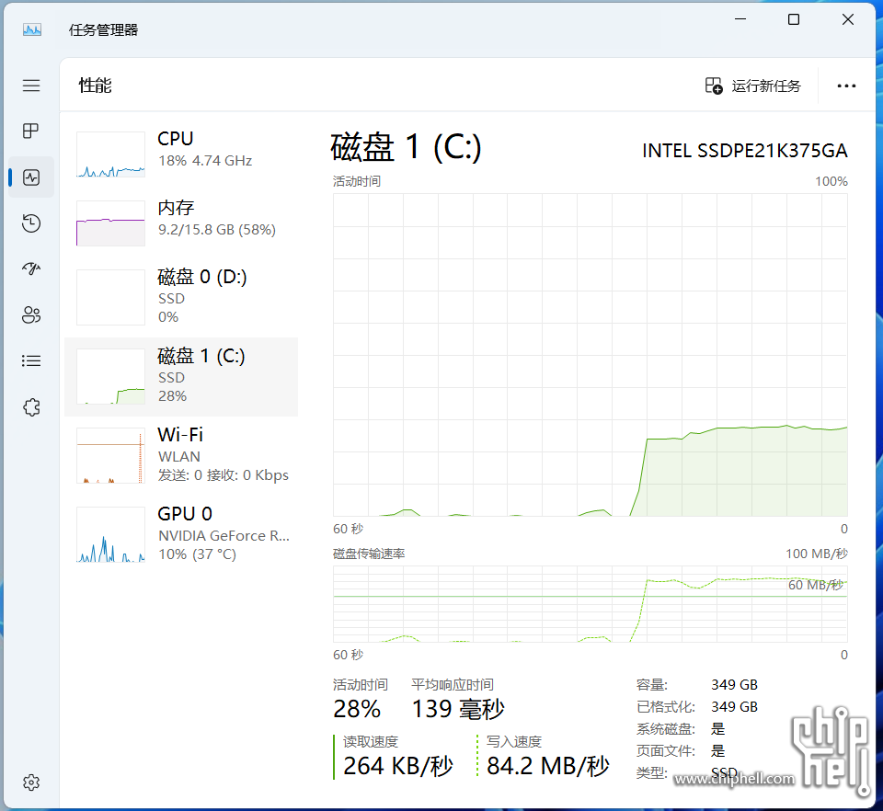The image size is (883, 811).
Task: Click the CPU mini graph thumbnail
Action: coord(111,154)
